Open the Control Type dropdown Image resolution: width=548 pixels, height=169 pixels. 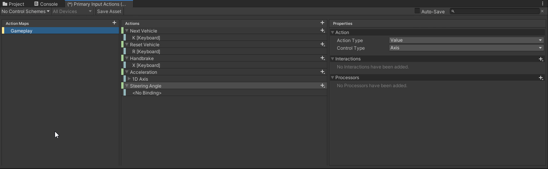(466, 48)
